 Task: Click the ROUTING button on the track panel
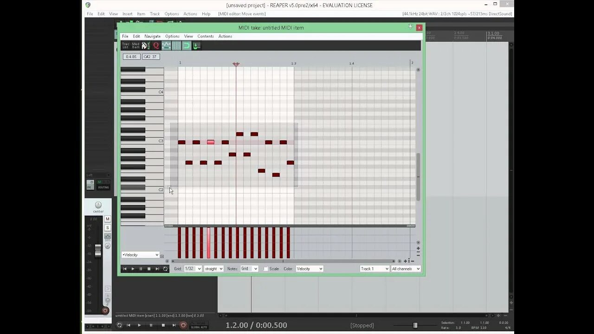pos(103,187)
